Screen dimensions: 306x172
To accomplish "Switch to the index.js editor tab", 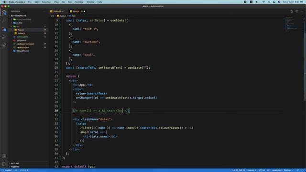I will click(x=58, y=11).
